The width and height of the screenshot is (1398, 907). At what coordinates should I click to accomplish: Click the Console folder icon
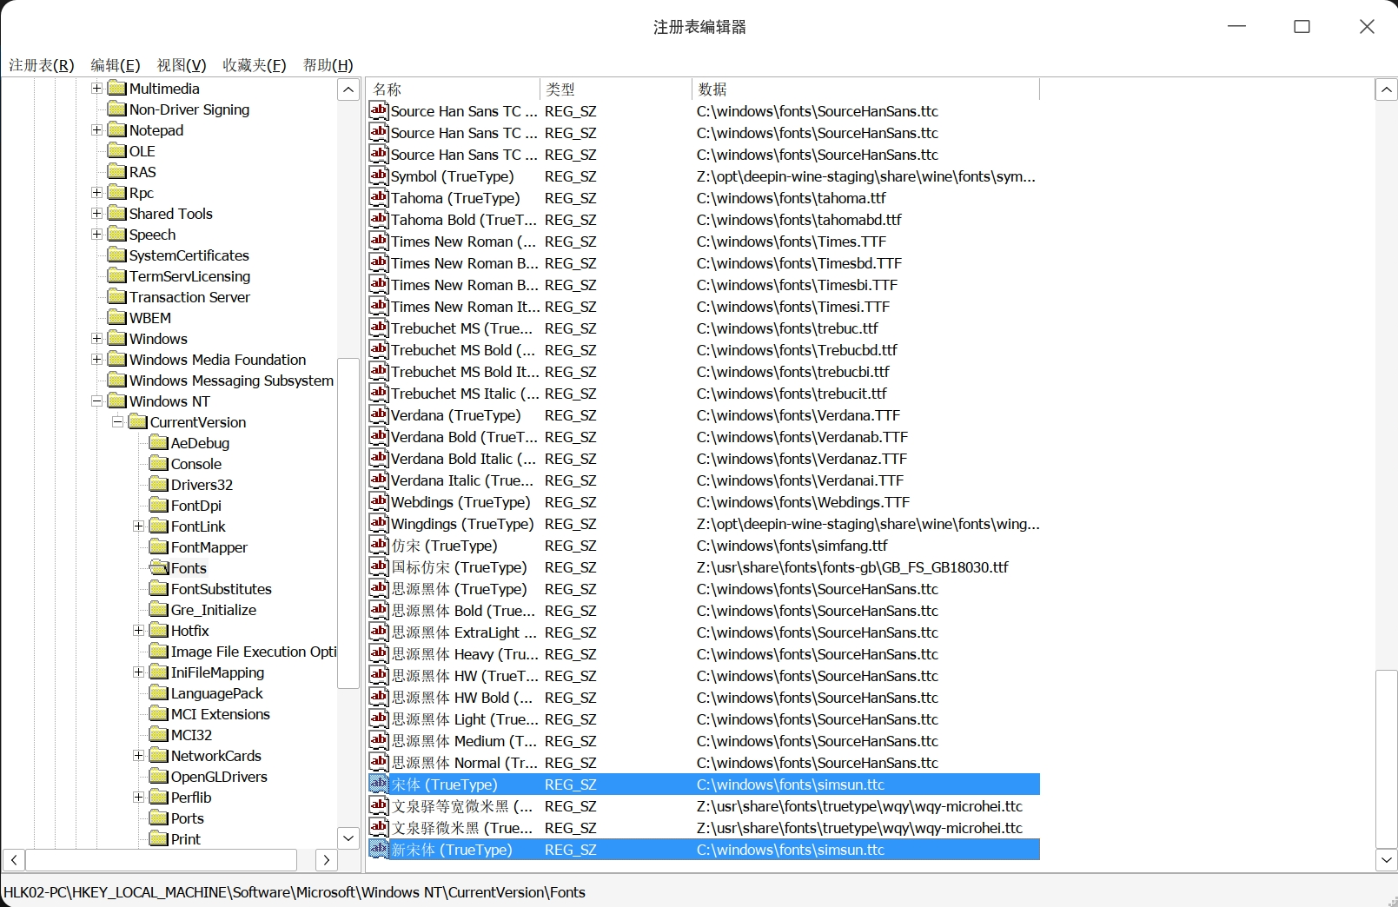159,463
